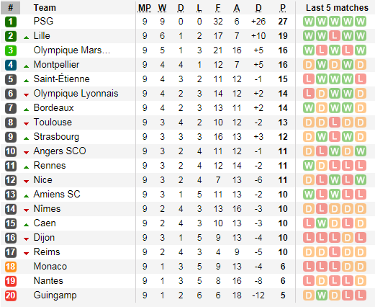Click Dijon's orange D result badge
This screenshot has height=307, width=375.
tap(348, 238)
